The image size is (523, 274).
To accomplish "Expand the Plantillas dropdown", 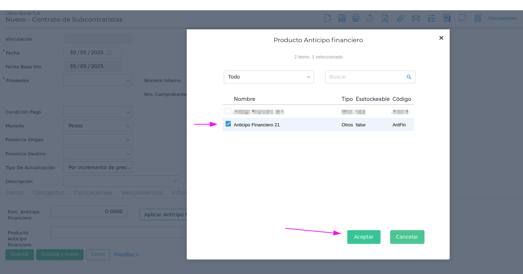I will 126,255.
